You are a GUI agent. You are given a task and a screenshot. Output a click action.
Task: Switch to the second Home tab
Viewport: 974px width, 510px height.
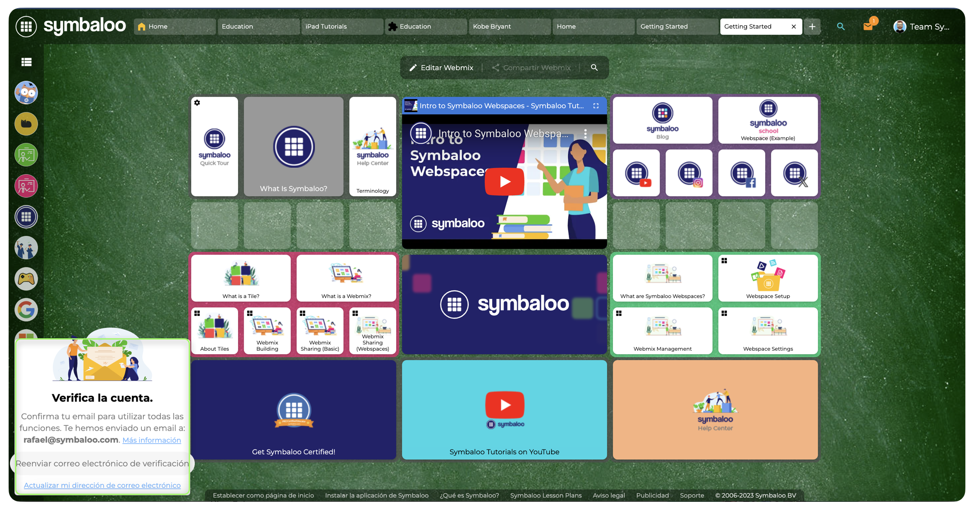(x=594, y=27)
